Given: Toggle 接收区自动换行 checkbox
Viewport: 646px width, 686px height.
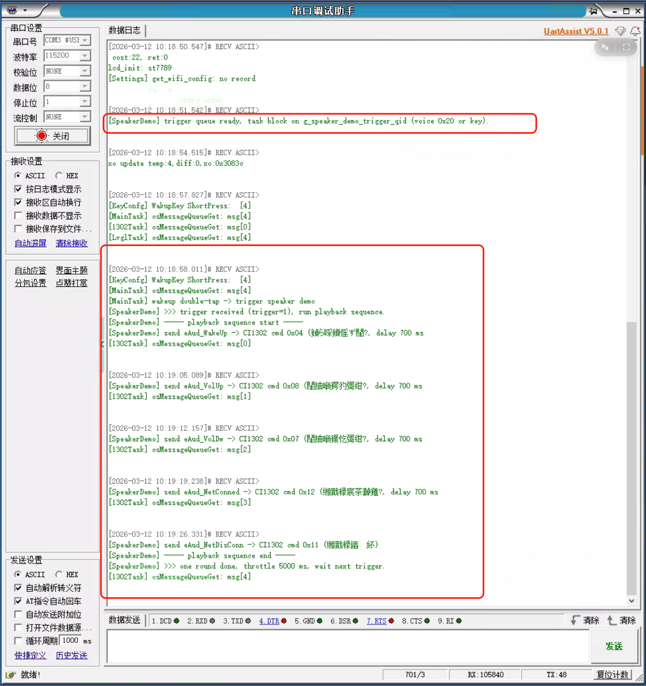Looking at the screenshot, I should click(x=18, y=202).
